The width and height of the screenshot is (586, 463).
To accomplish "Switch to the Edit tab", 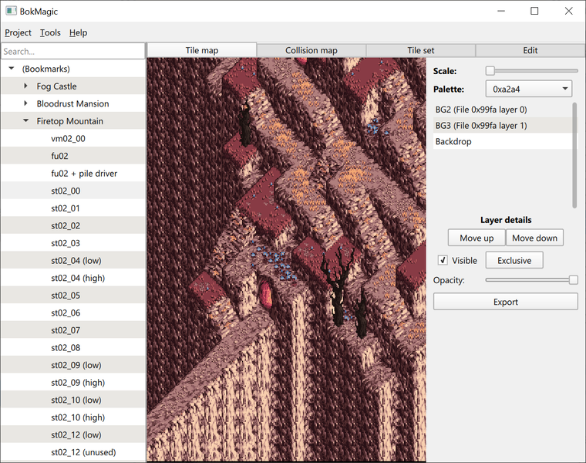I will pyautogui.click(x=530, y=50).
